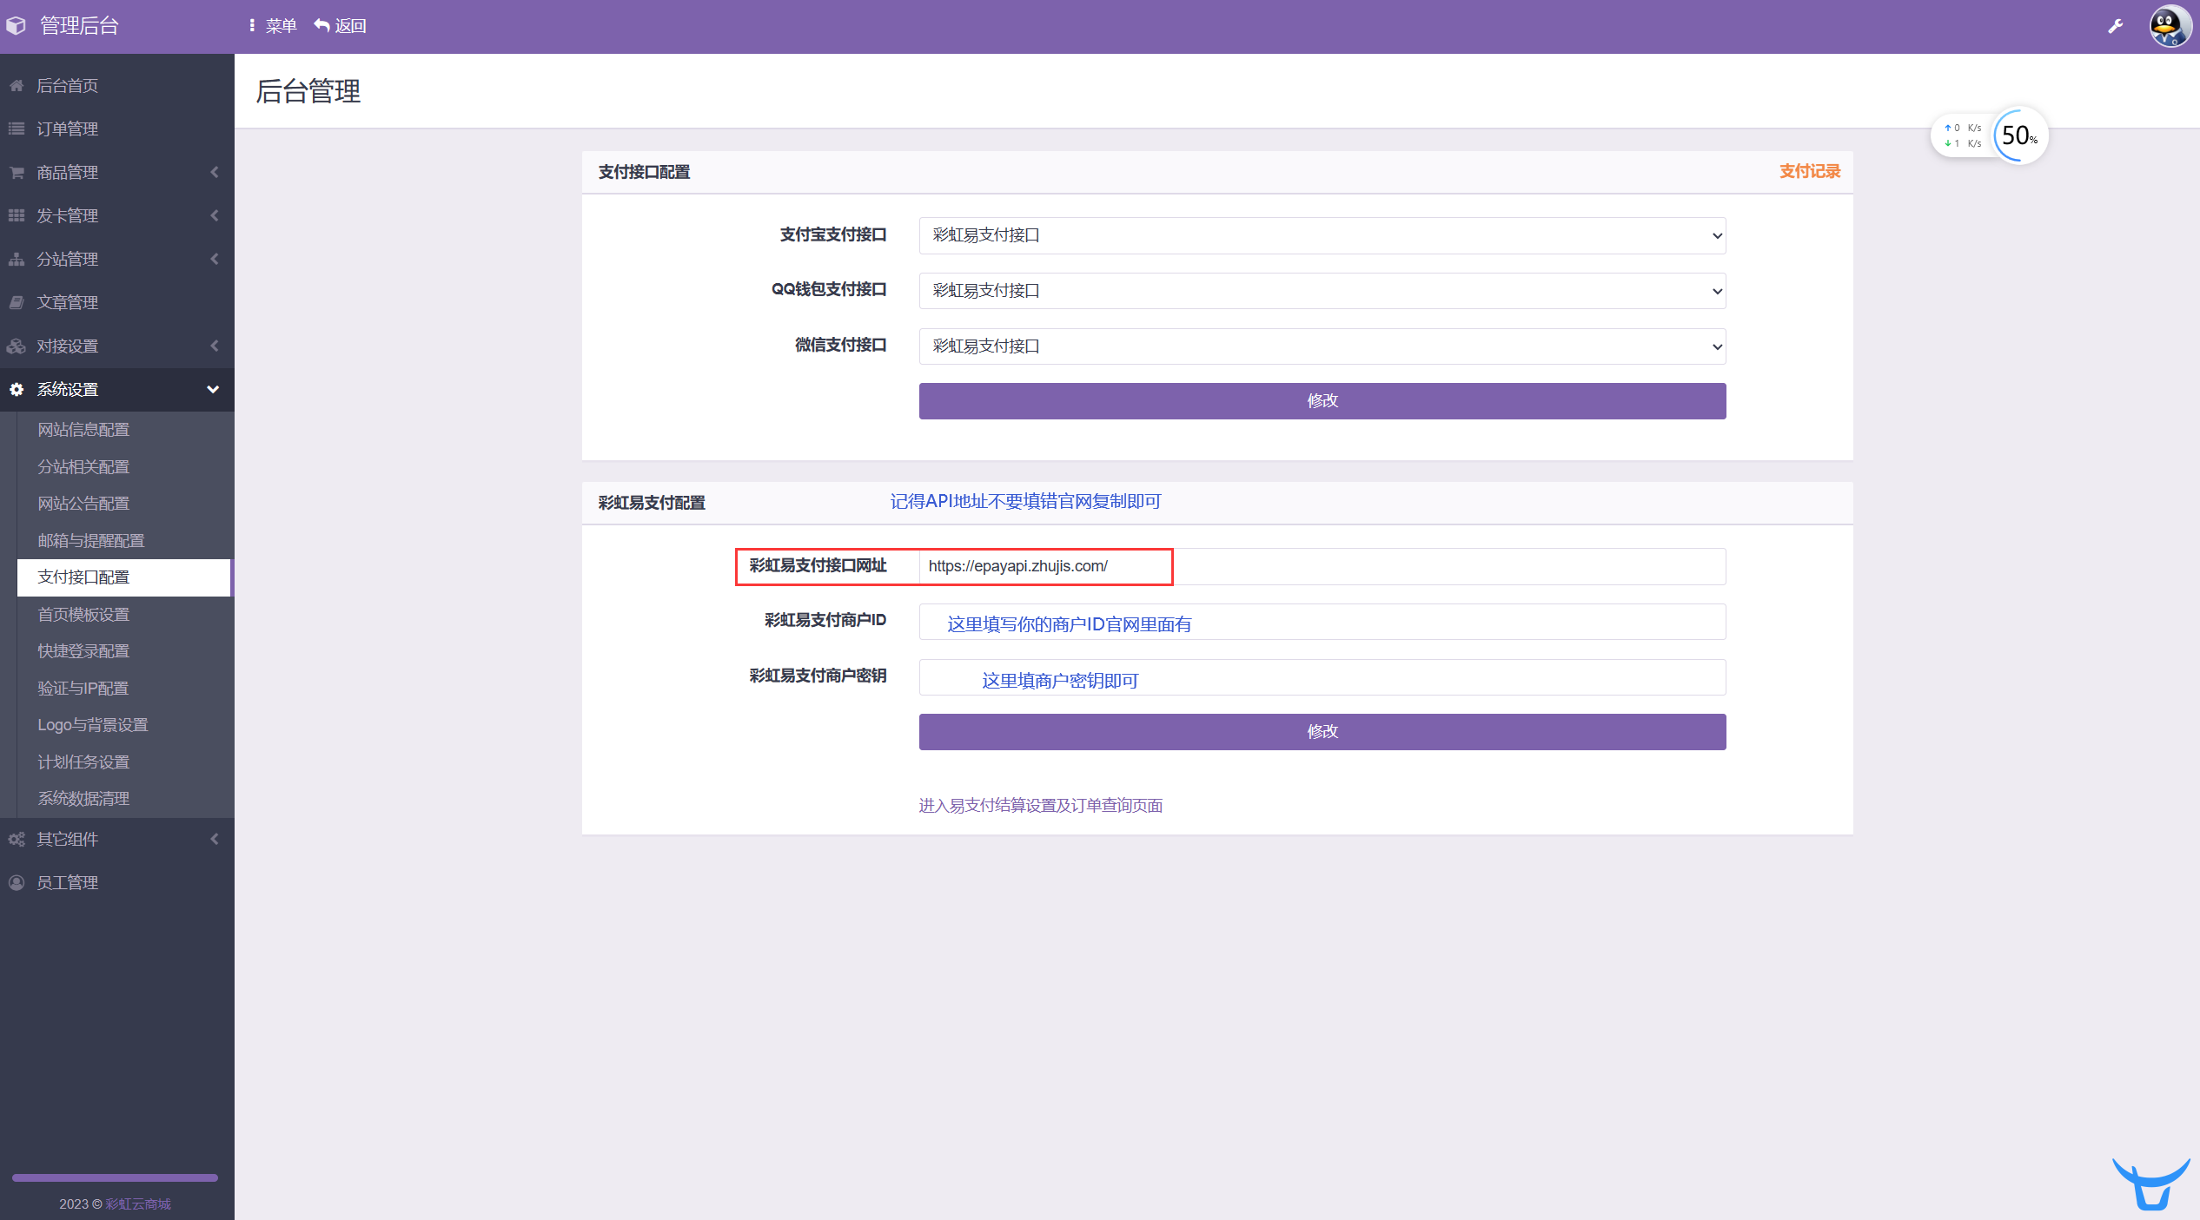The image size is (2200, 1220).
Task: Click the sitemap icon next to 分站管理
Action: click(17, 259)
